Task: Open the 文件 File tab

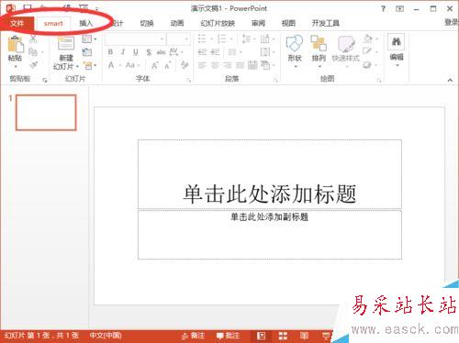Action: pyautogui.click(x=17, y=23)
